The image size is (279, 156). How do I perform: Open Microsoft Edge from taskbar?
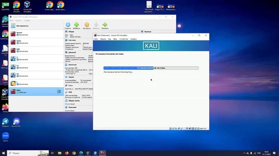point(81,153)
